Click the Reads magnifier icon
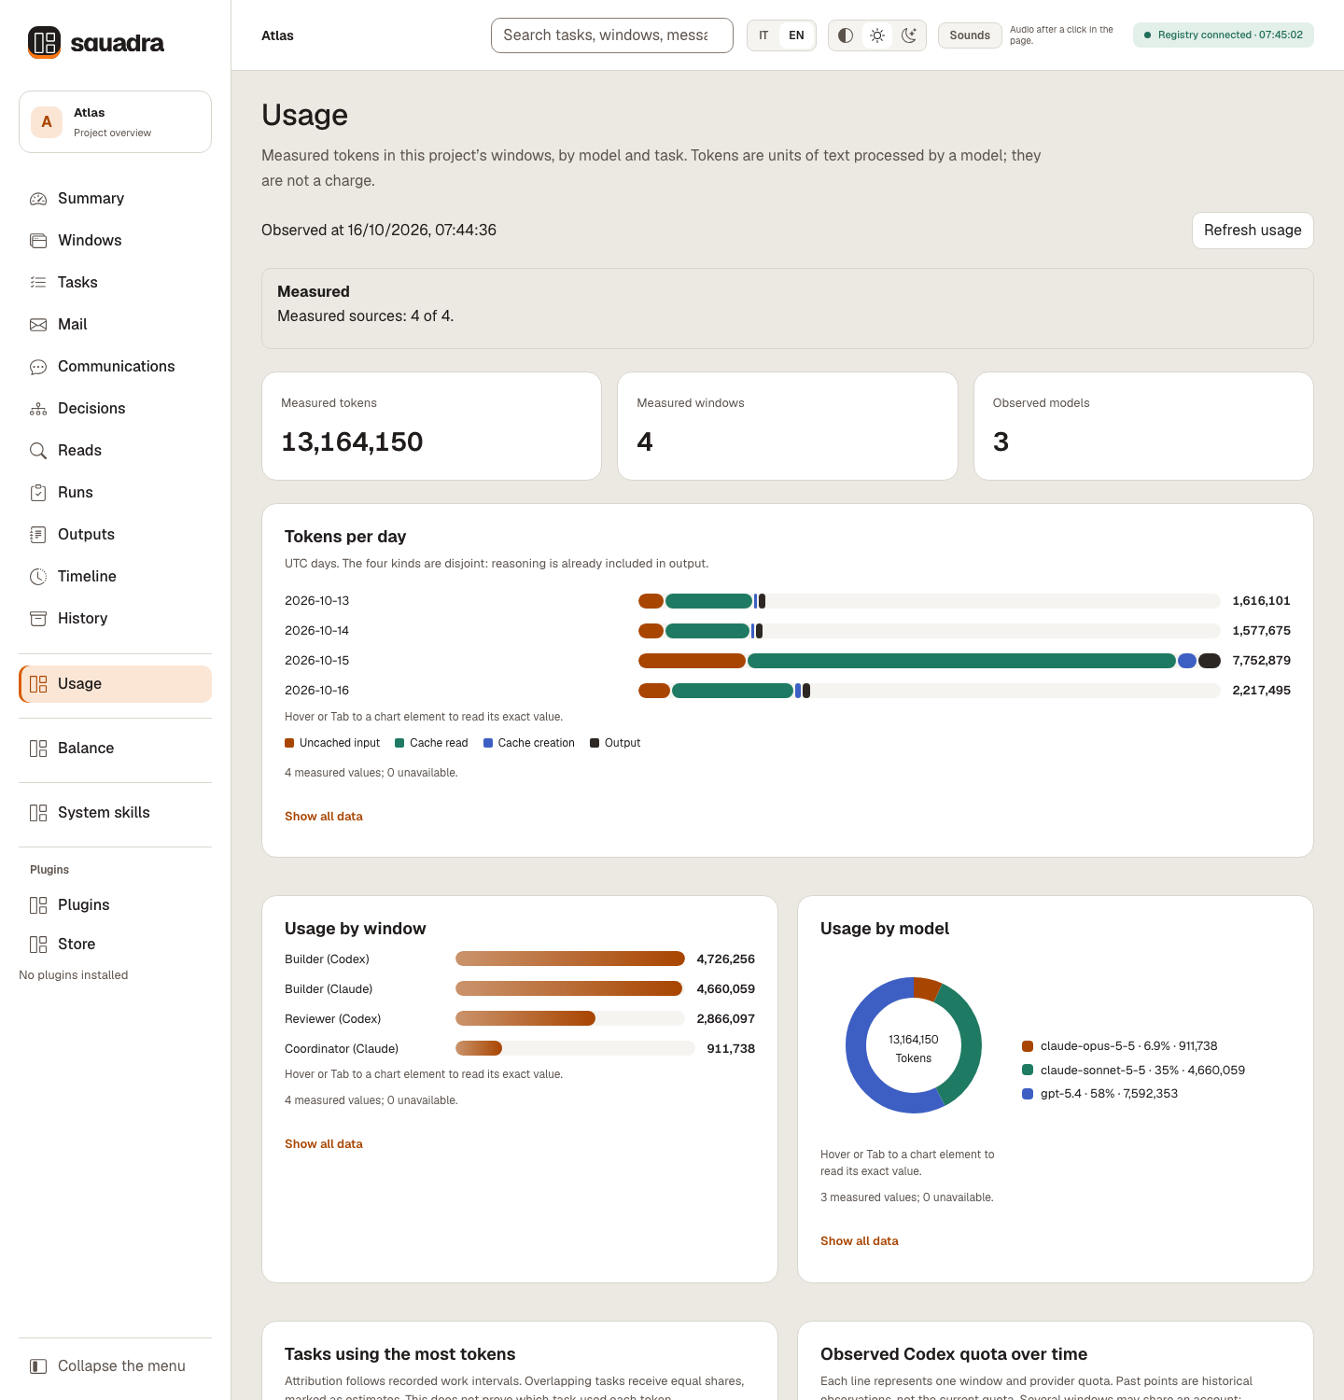 (38, 451)
